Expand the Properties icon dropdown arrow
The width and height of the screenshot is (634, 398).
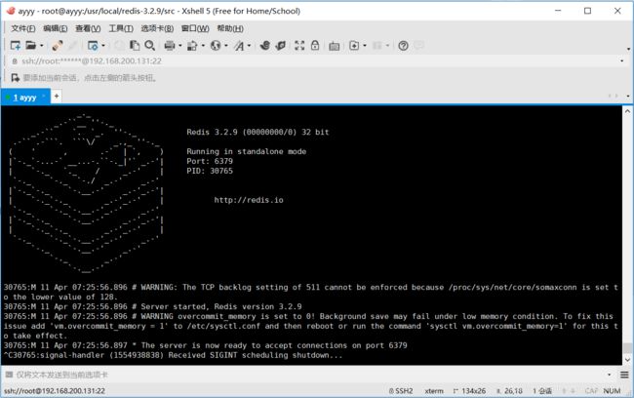click(x=103, y=46)
